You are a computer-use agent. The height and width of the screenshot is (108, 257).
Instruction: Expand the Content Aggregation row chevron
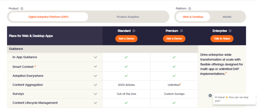coord(95,85)
